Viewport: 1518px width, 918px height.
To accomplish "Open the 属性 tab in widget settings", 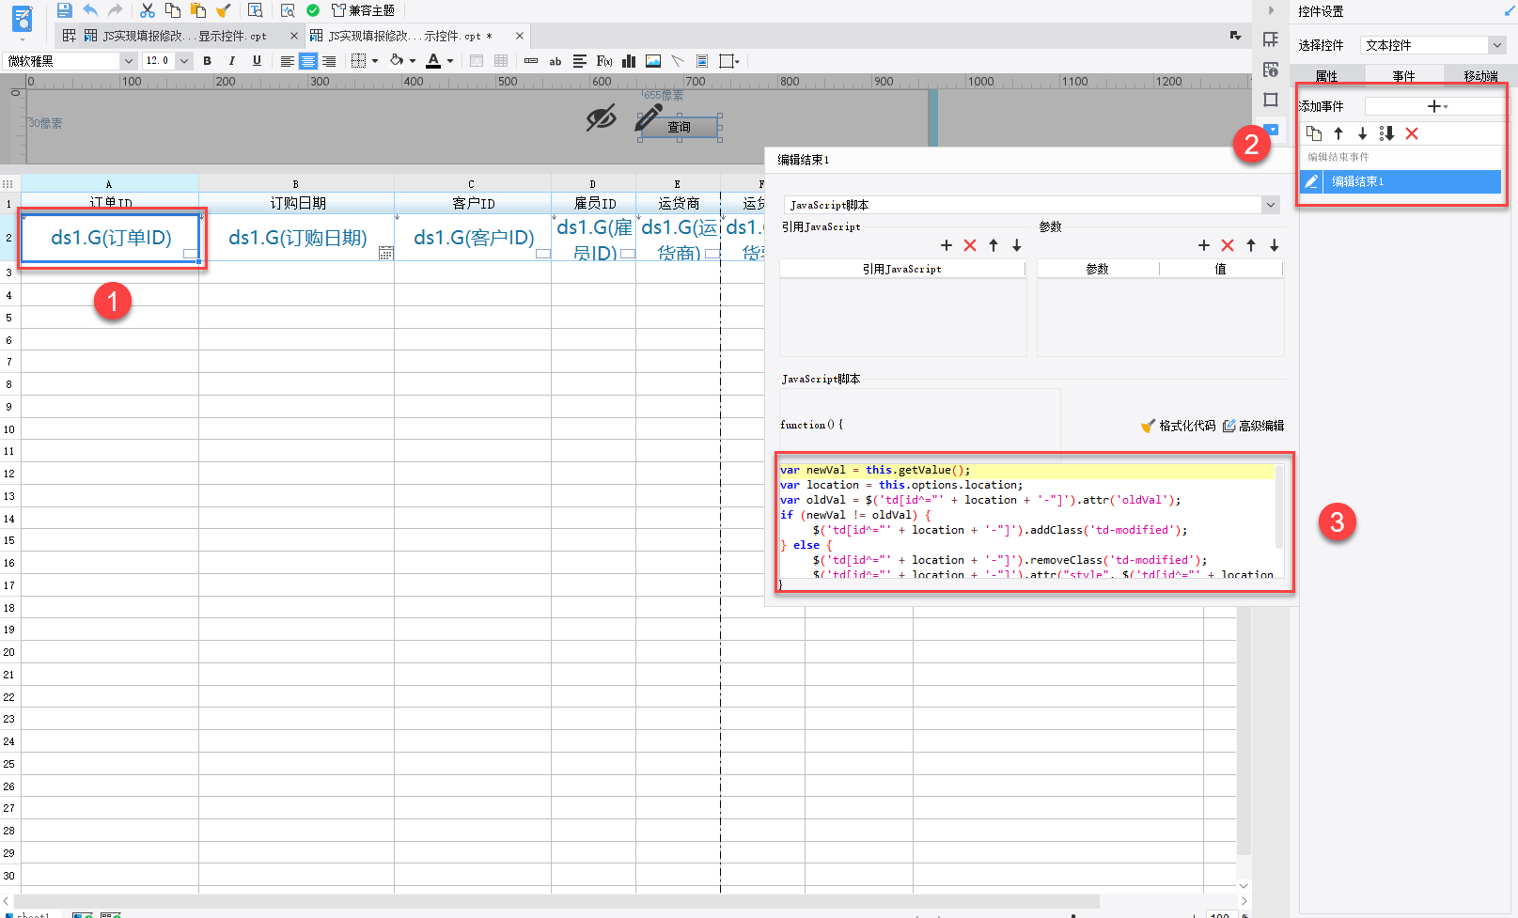I will 1326,76.
